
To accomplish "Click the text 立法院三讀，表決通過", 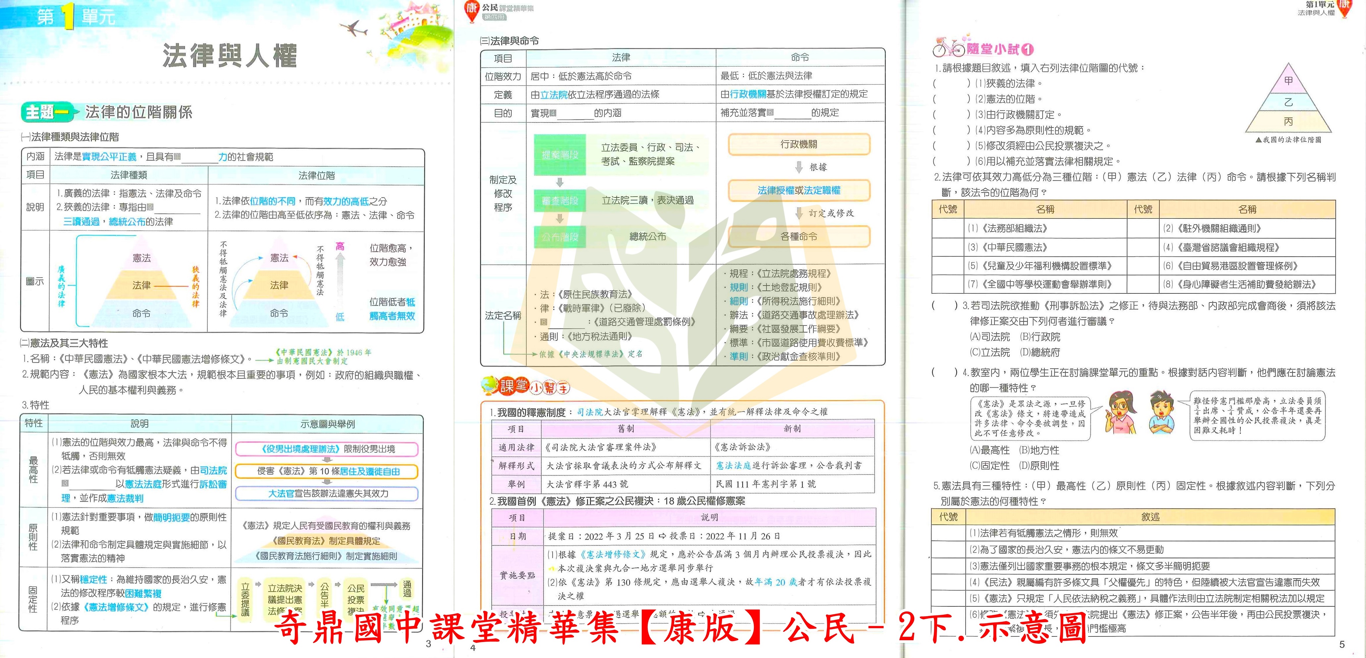I will pos(647,201).
